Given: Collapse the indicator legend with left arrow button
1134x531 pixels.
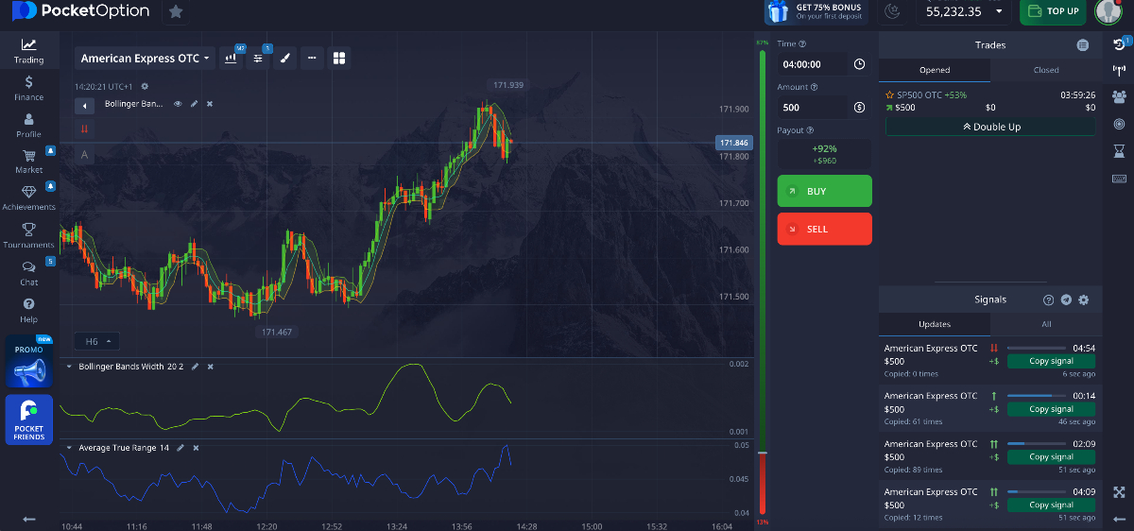Looking at the screenshot, I should (84, 105).
